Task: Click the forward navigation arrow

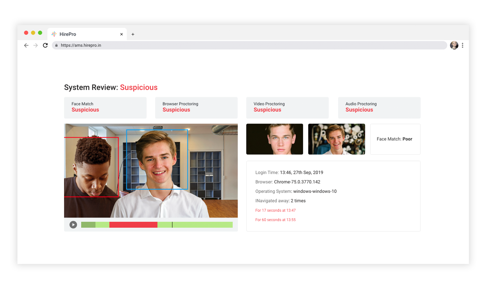Action: tap(35, 45)
